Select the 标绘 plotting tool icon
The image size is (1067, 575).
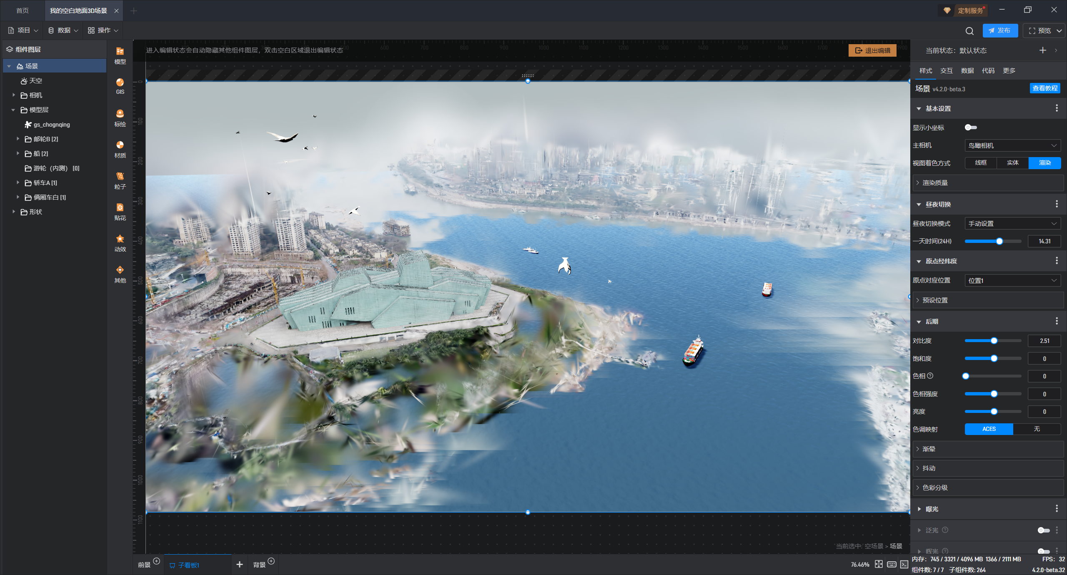coord(120,117)
